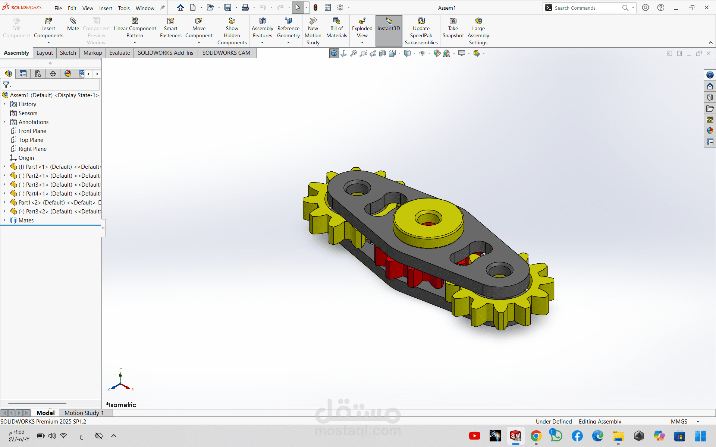Viewport: 716px width, 447px height.
Task: Switch to the Motion Study 1 tab
Action: coord(84,413)
